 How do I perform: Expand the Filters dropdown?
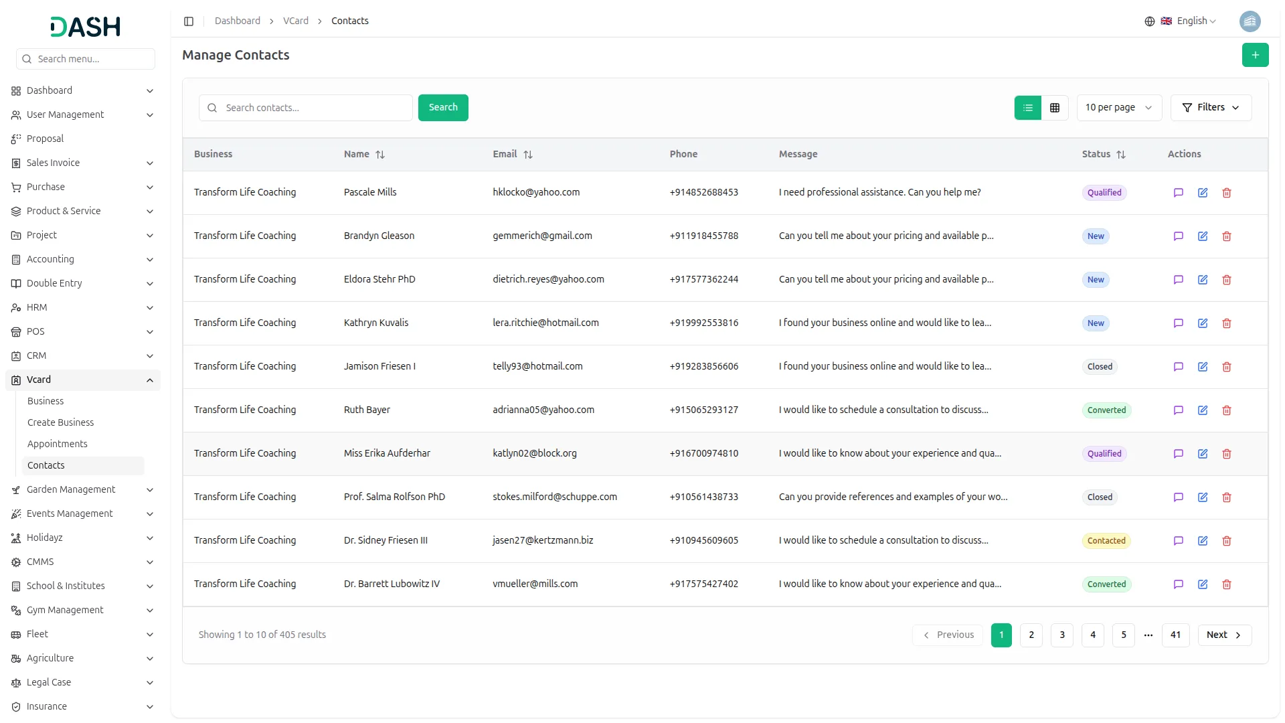point(1211,108)
